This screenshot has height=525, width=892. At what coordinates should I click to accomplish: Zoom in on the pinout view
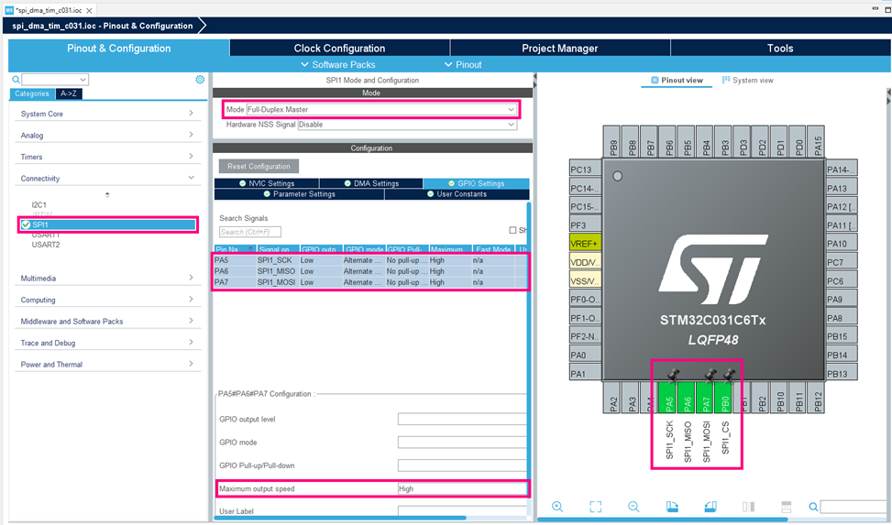point(557,507)
